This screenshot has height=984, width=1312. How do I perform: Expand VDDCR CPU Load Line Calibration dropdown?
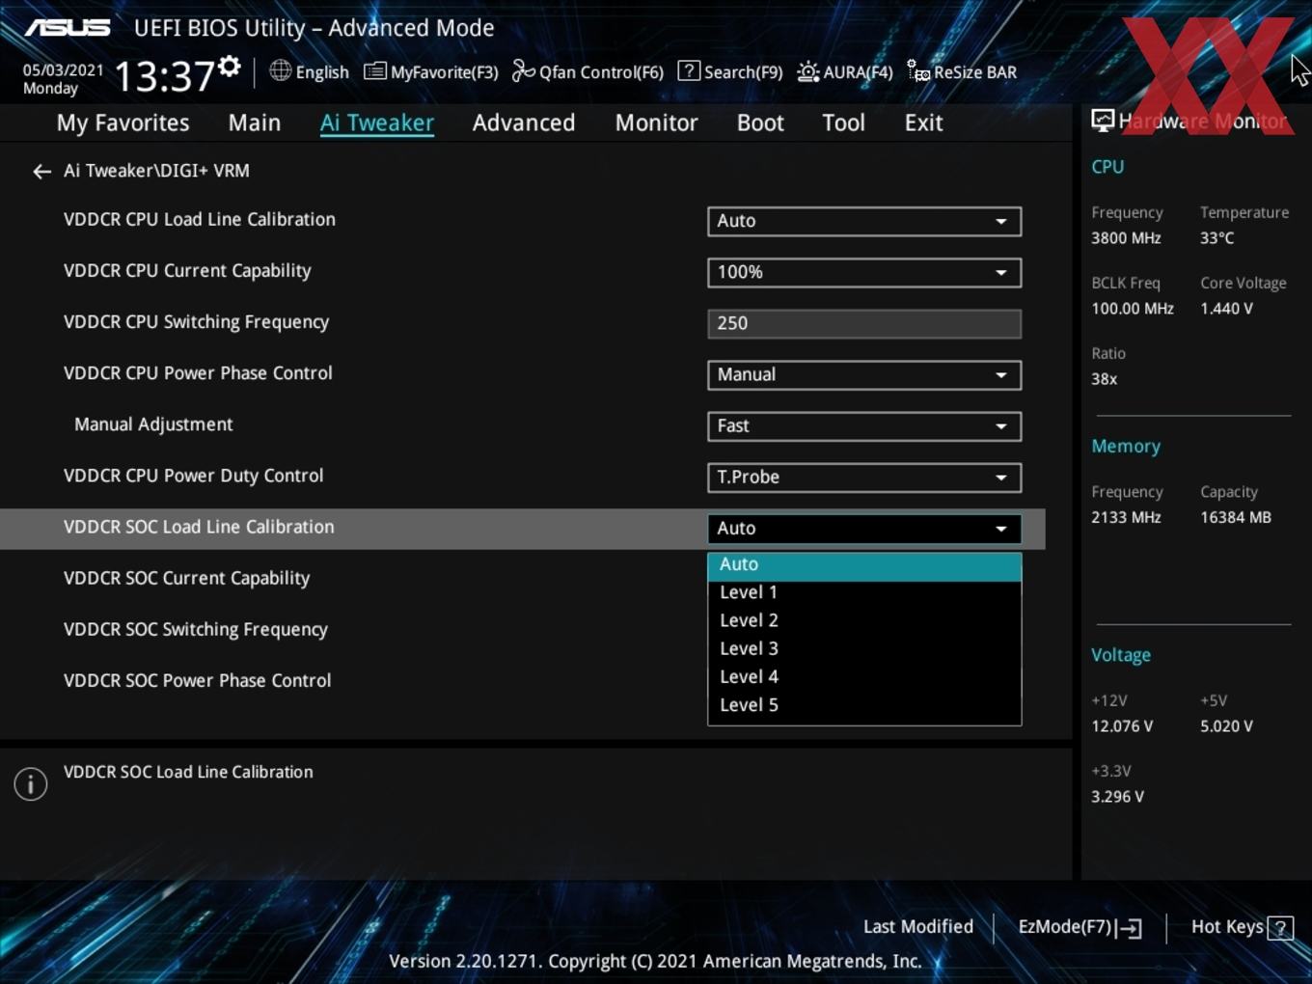click(x=864, y=221)
